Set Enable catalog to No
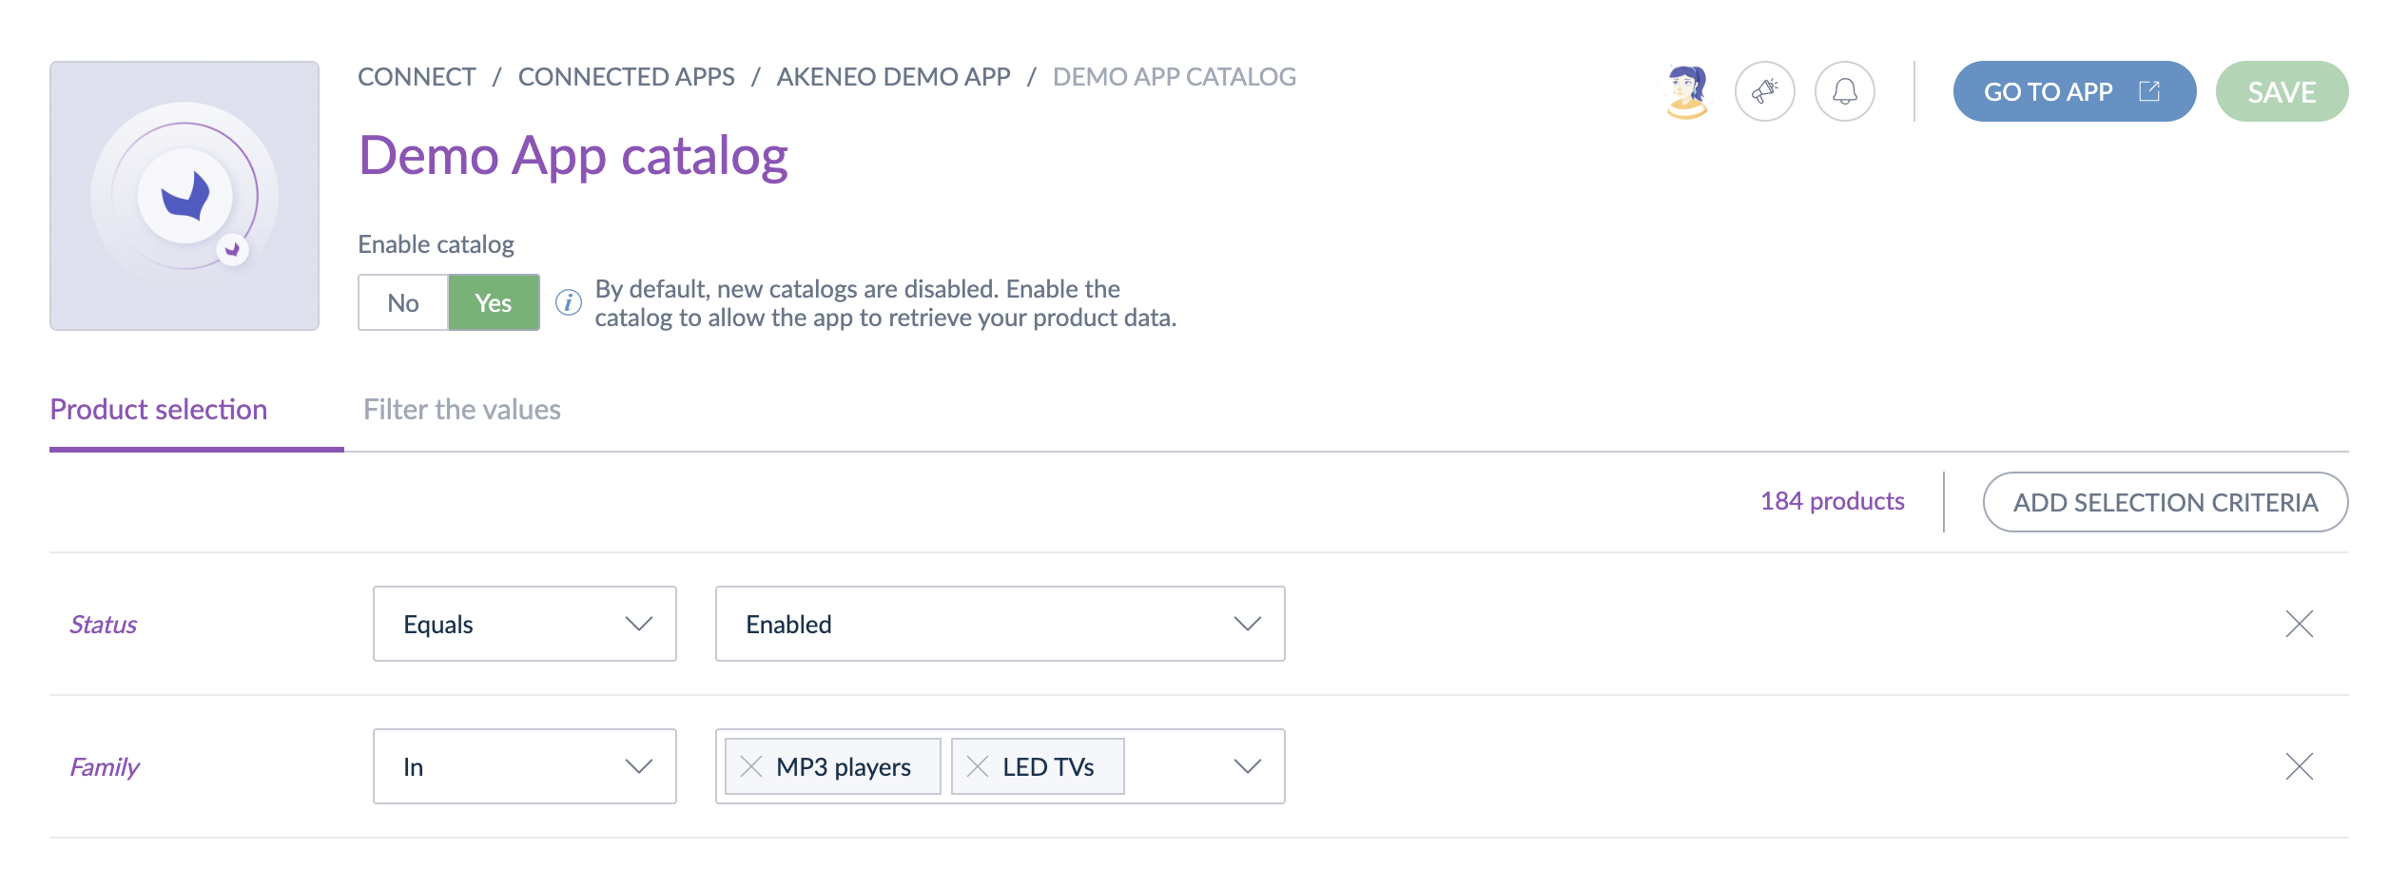Screen dimensions: 2389x888 (403, 302)
